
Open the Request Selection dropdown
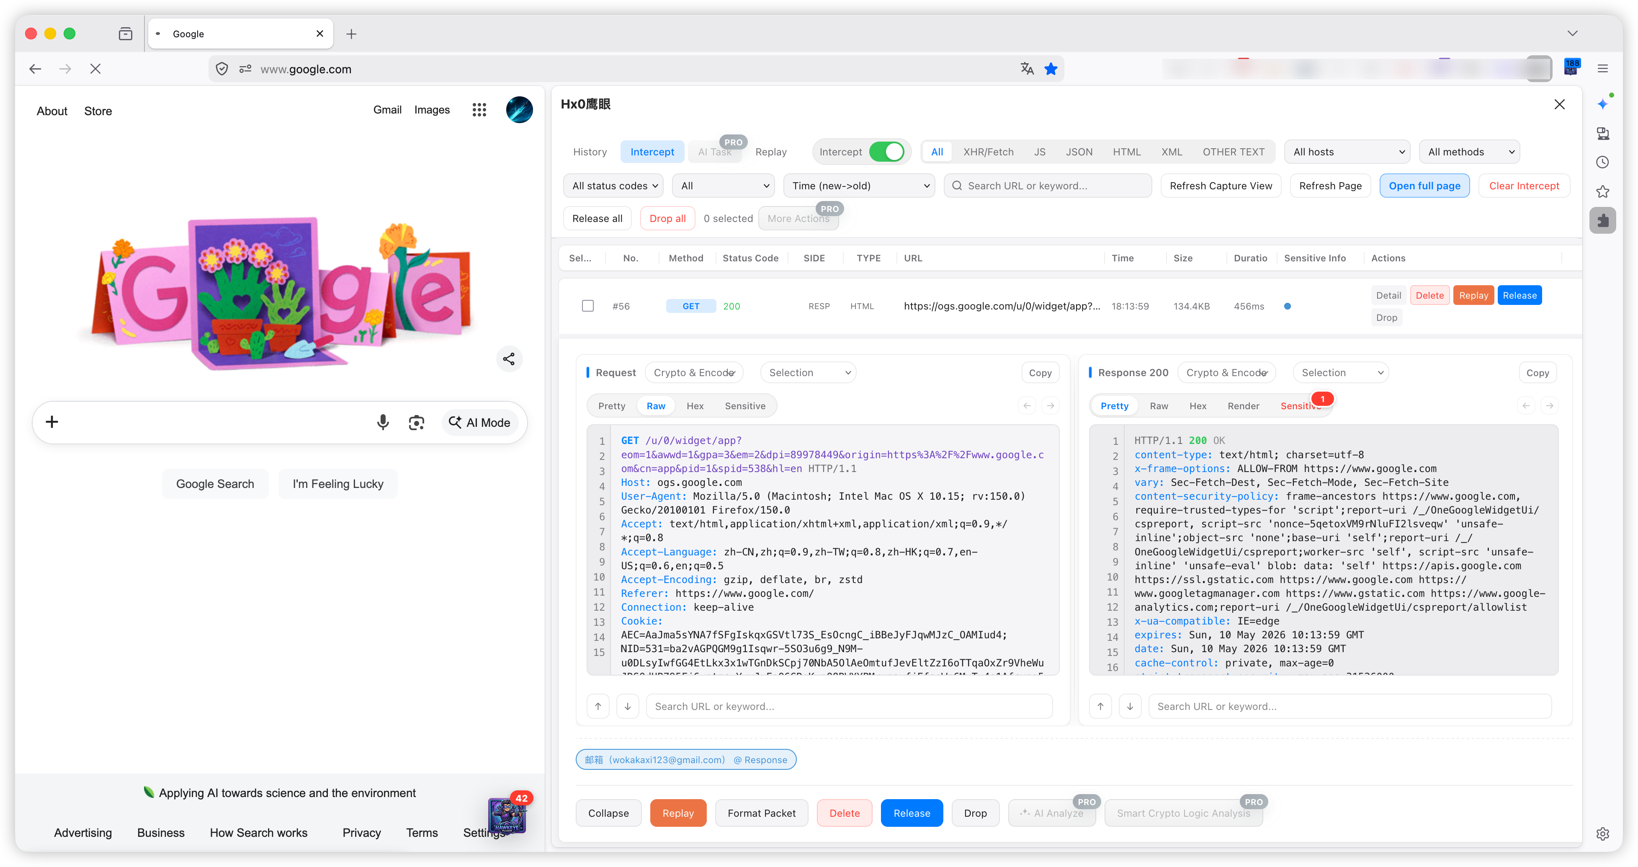click(x=808, y=373)
